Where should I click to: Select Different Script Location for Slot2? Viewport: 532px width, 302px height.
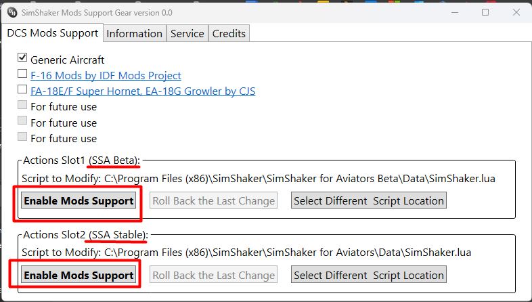pos(369,275)
